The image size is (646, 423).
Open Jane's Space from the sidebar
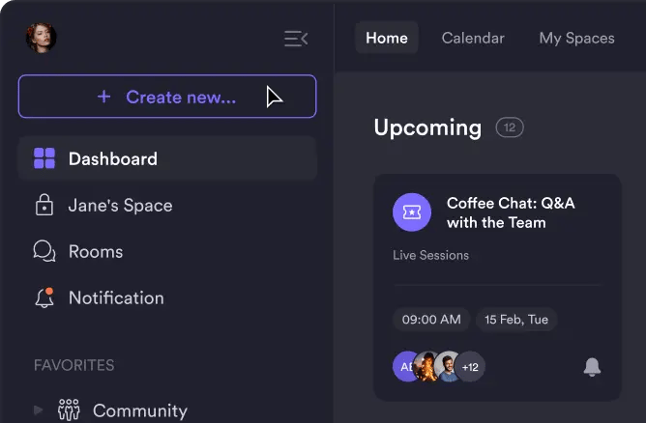coord(120,205)
